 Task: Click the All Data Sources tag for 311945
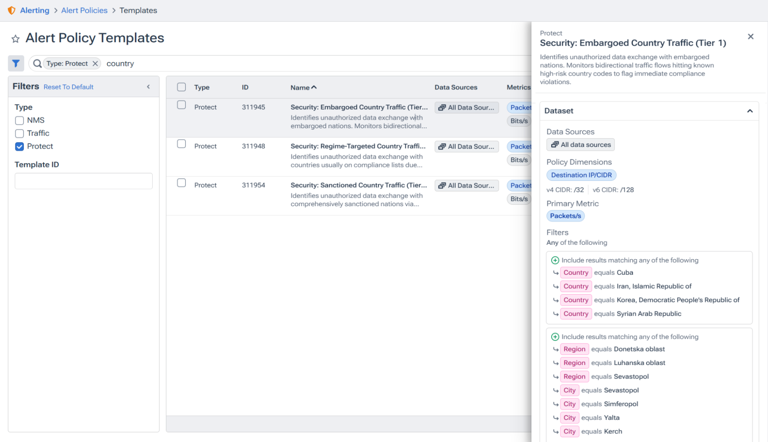coord(467,108)
